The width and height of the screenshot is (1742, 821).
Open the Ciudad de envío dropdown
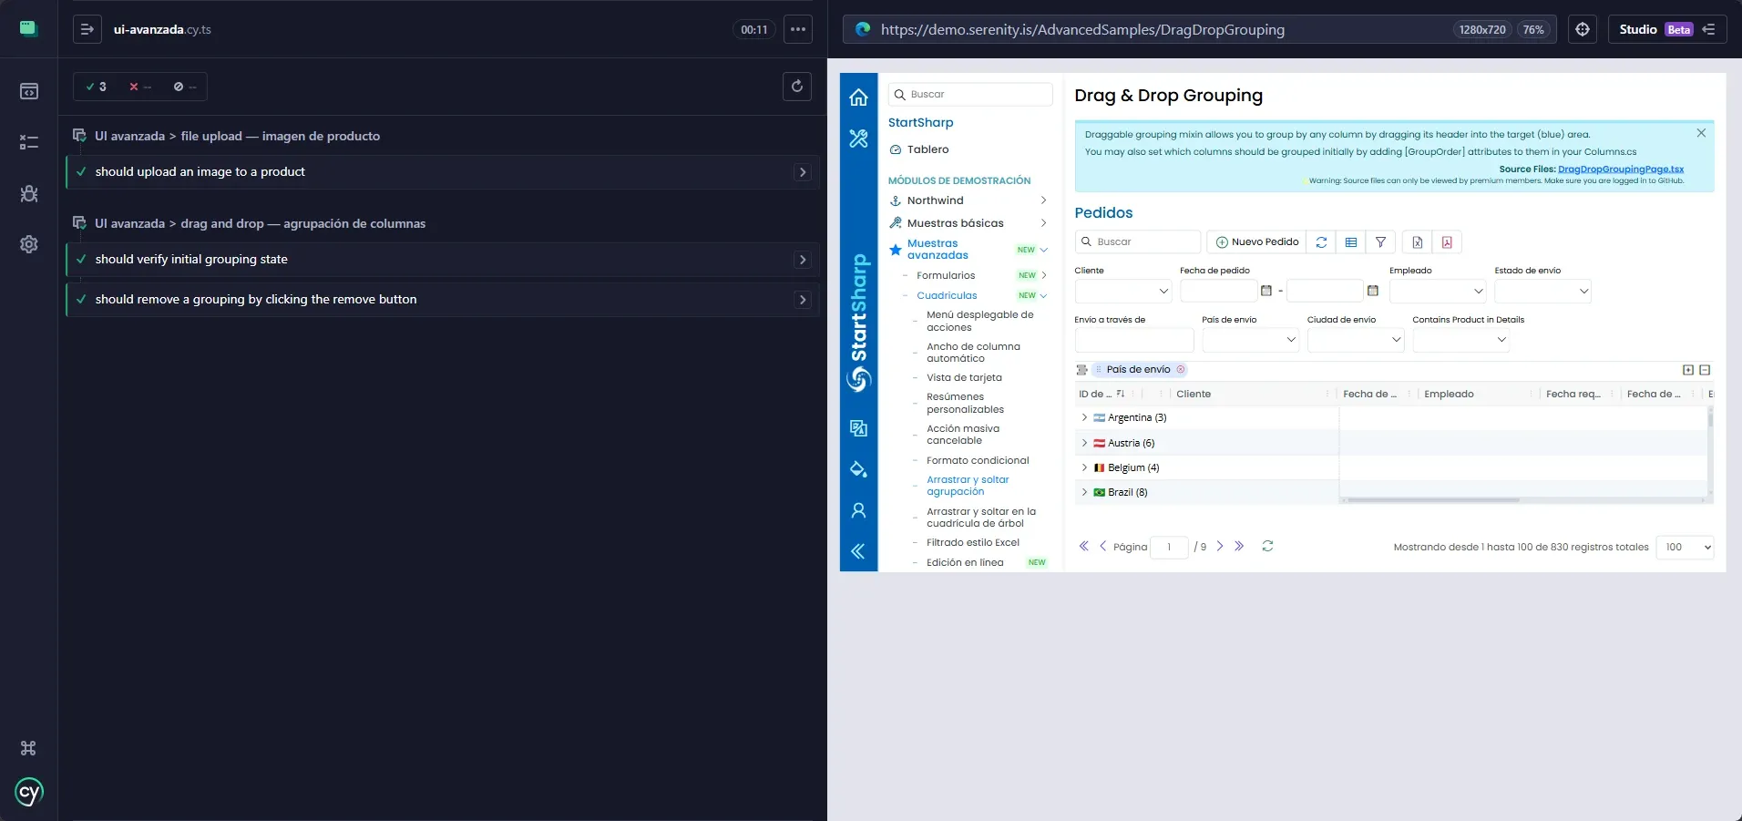pos(1356,340)
